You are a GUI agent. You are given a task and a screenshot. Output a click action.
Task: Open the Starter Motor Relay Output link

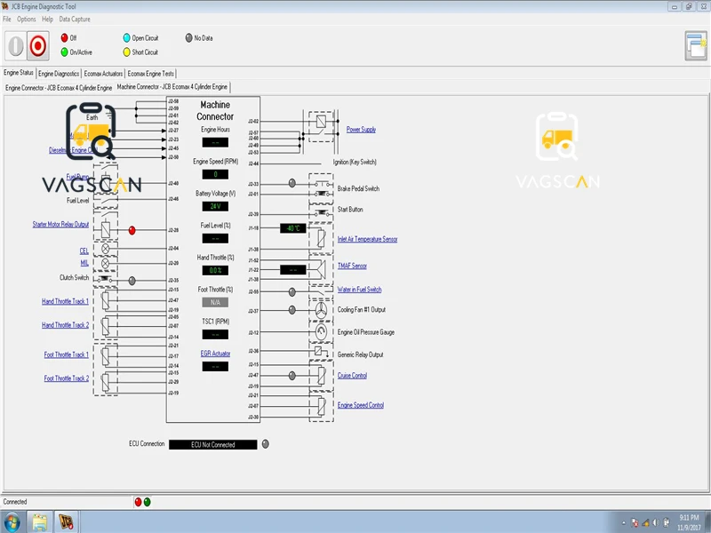click(x=60, y=225)
